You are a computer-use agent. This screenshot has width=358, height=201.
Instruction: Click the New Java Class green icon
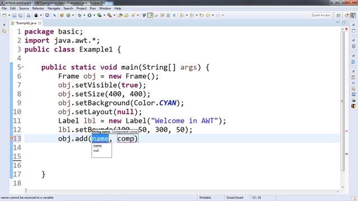(x=68, y=15)
